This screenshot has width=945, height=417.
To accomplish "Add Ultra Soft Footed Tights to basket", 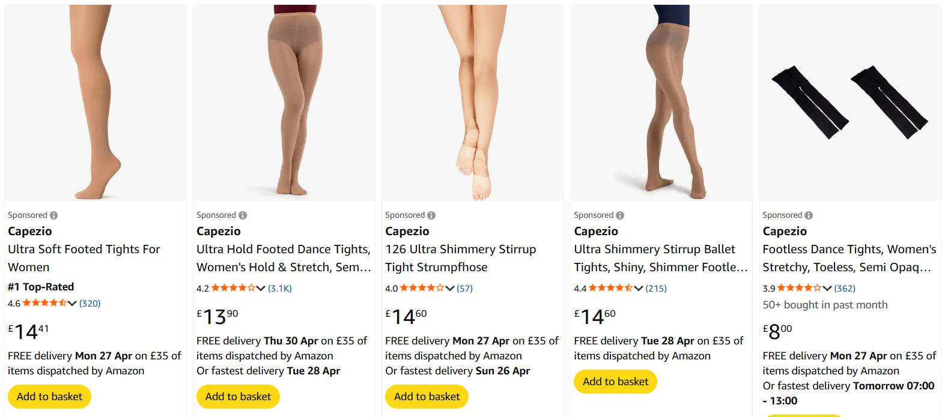I will point(49,397).
